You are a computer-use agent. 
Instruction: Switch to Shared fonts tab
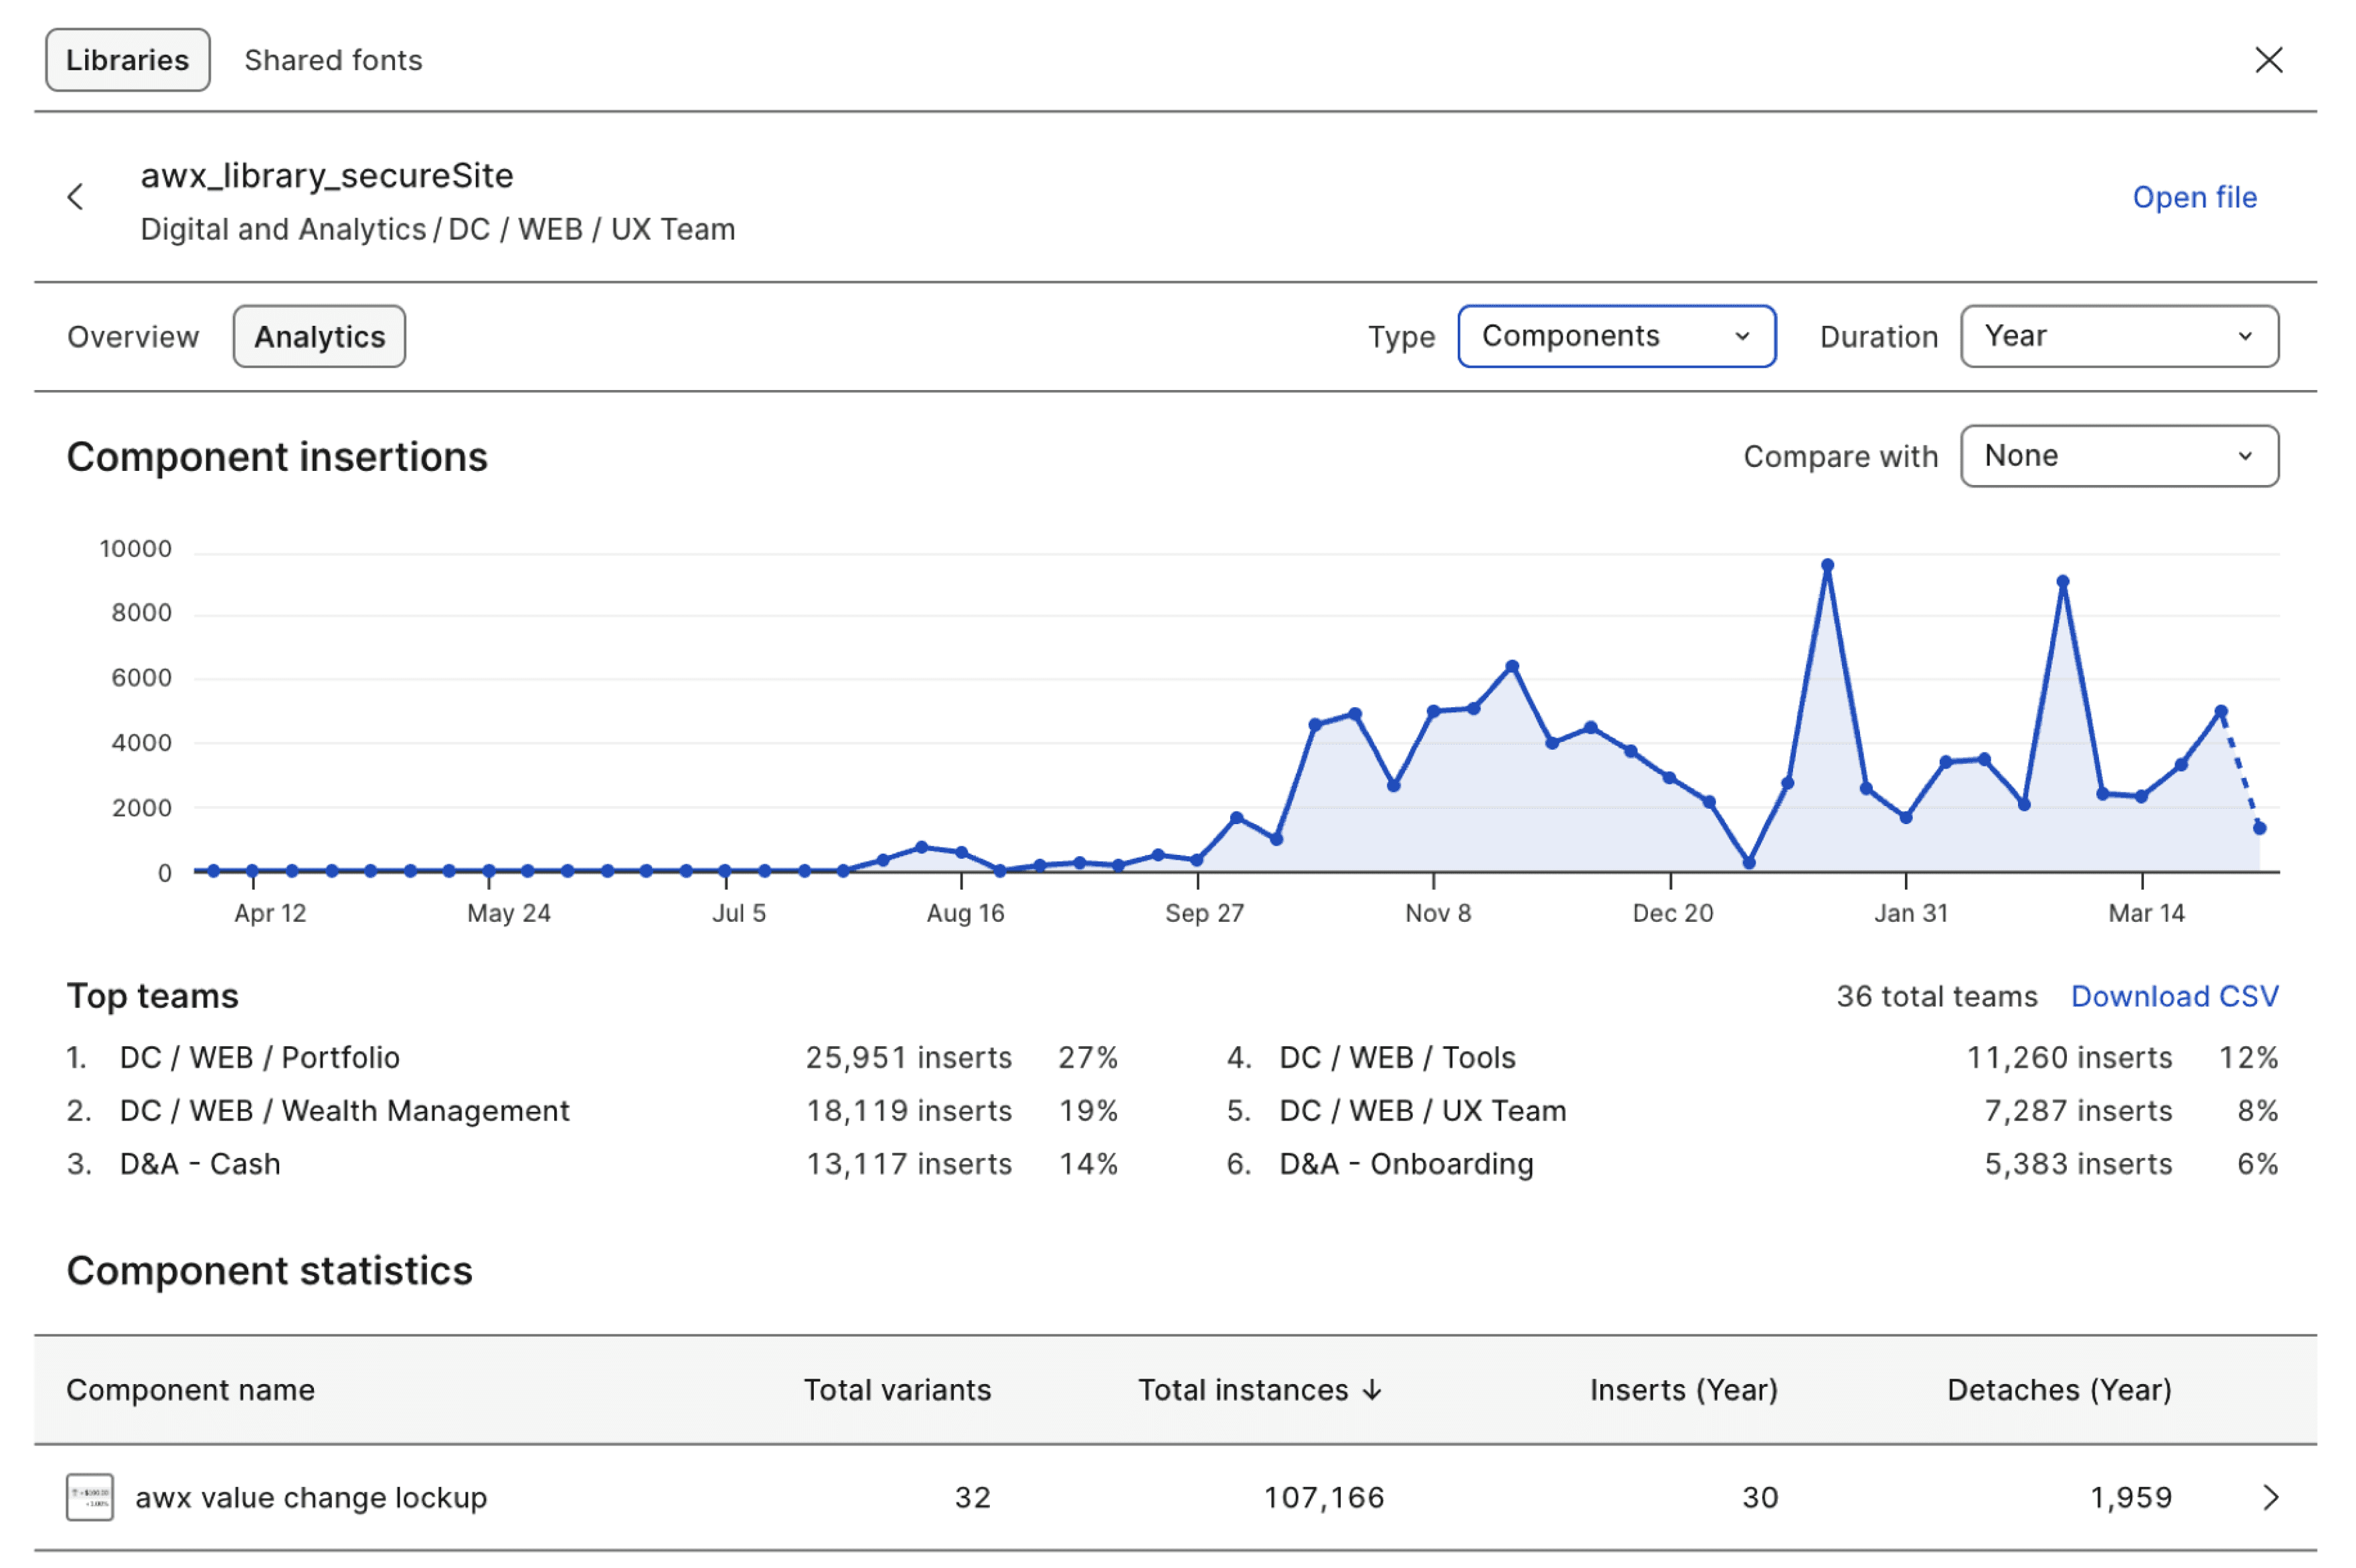[333, 60]
